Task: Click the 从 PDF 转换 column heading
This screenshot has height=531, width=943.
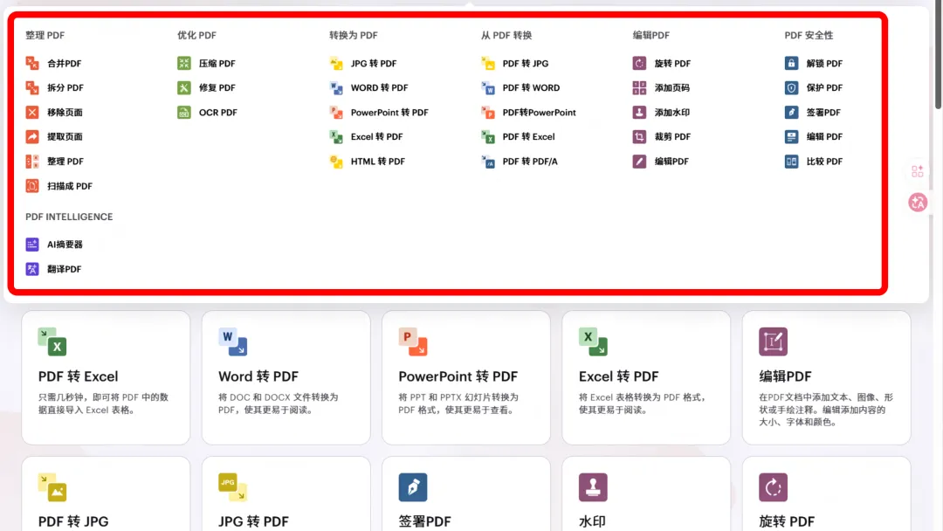Action: [x=506, y=36]
